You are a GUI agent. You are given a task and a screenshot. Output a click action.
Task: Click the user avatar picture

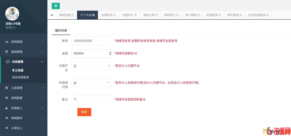(12, 13)
